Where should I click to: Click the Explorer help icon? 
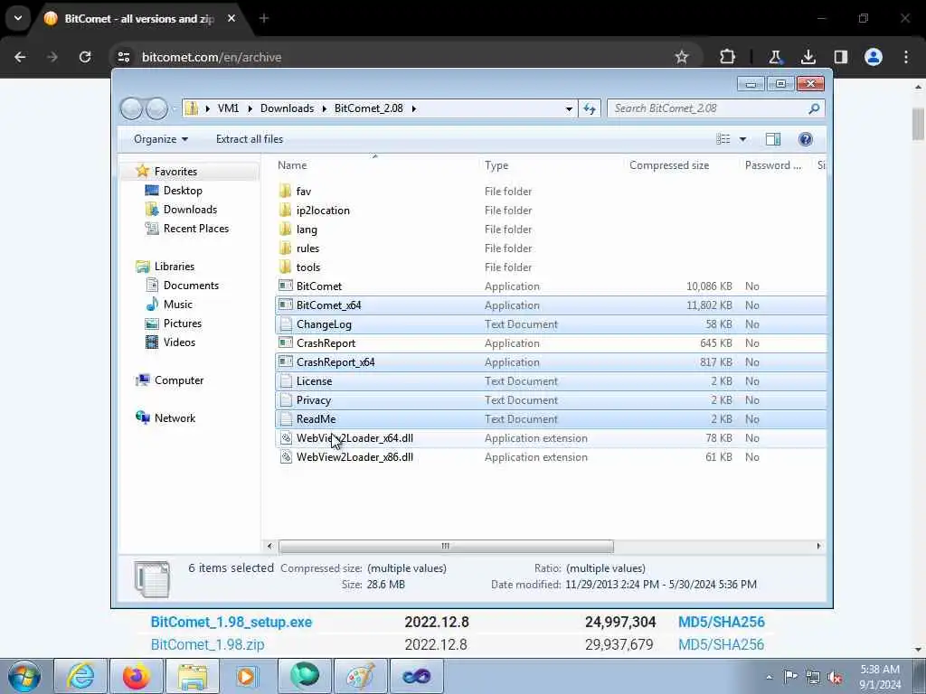[x=805, y=139]
